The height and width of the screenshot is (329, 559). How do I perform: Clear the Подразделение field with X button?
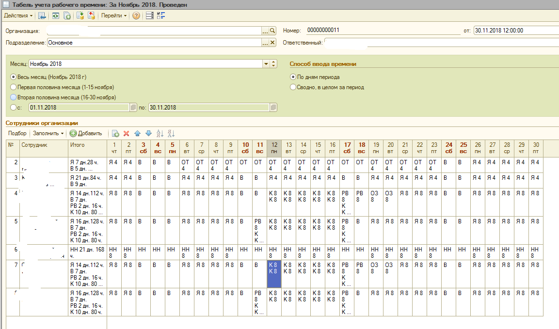click(x=272, y=43)
